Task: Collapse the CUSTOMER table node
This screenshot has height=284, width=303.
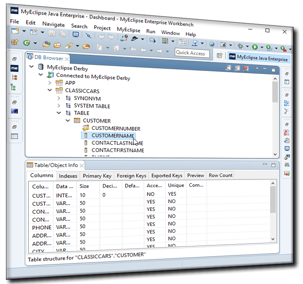Action: click(68, 120)
